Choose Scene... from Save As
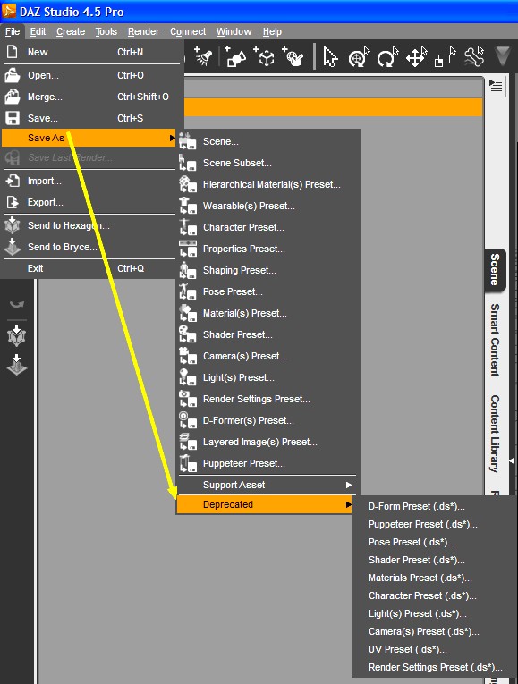This screenshot has width=518, height=684. coord(267,141)
